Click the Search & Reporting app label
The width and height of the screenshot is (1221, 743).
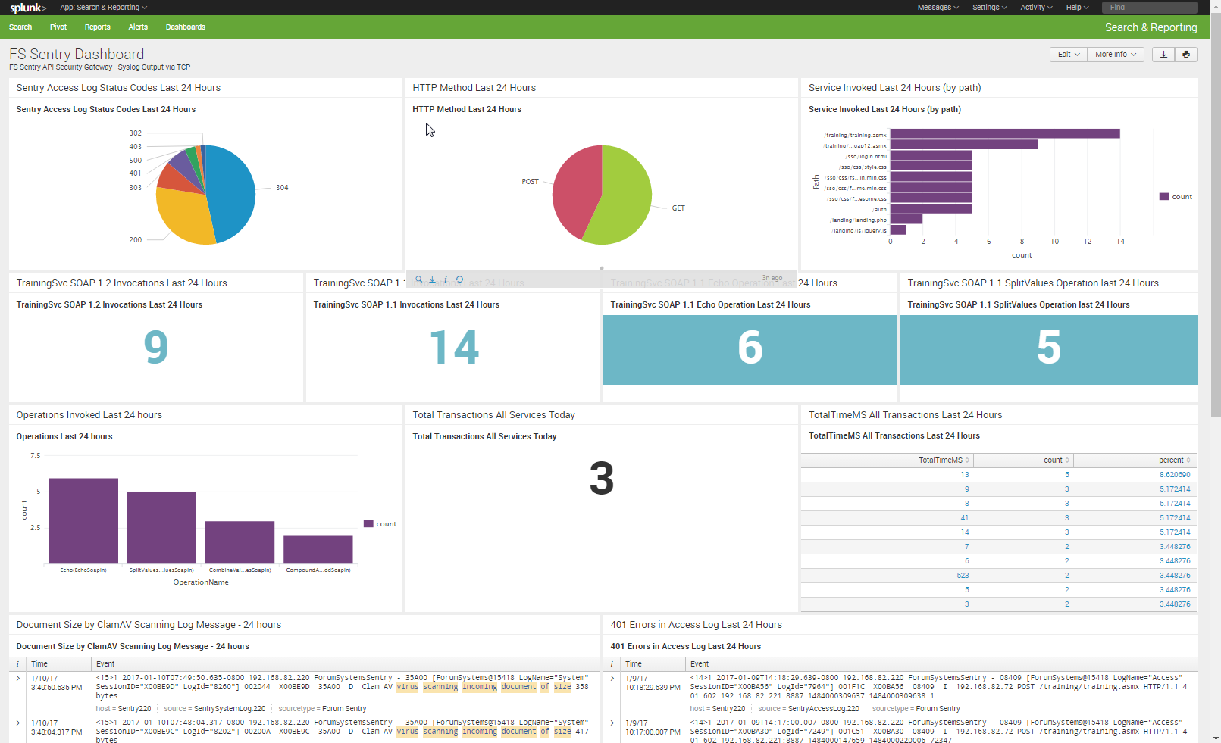pyautogui.click(x=1151, y=27)
